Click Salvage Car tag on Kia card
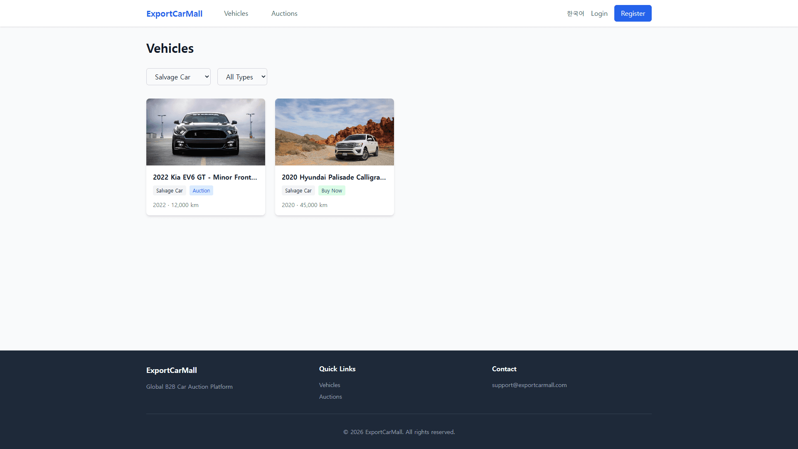Screen dimensions: 798x449 coord(169,190)
